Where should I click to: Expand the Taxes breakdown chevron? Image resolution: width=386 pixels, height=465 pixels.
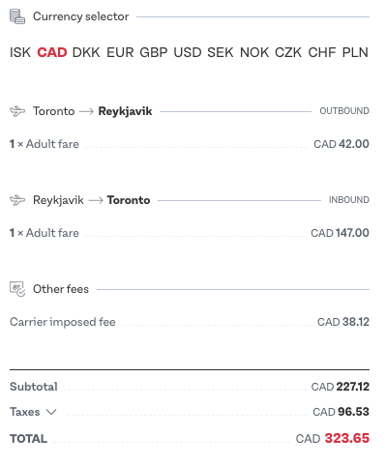coord(51,412)
